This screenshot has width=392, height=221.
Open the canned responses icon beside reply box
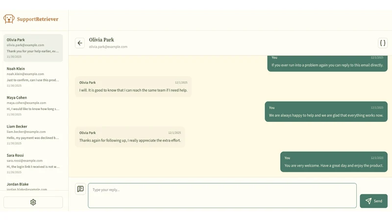point(80,189)
